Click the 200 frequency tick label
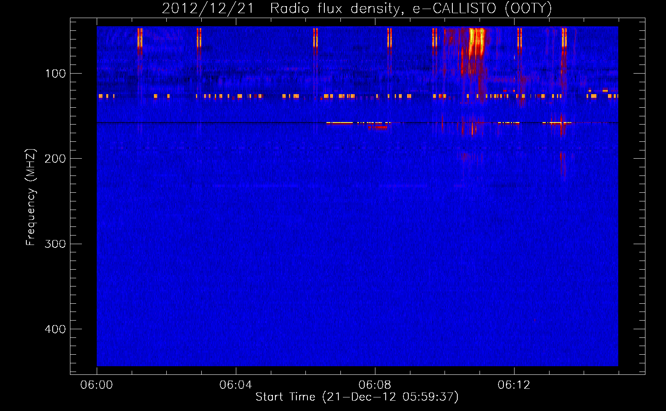 pyautogui.click(x=56, y=159)
